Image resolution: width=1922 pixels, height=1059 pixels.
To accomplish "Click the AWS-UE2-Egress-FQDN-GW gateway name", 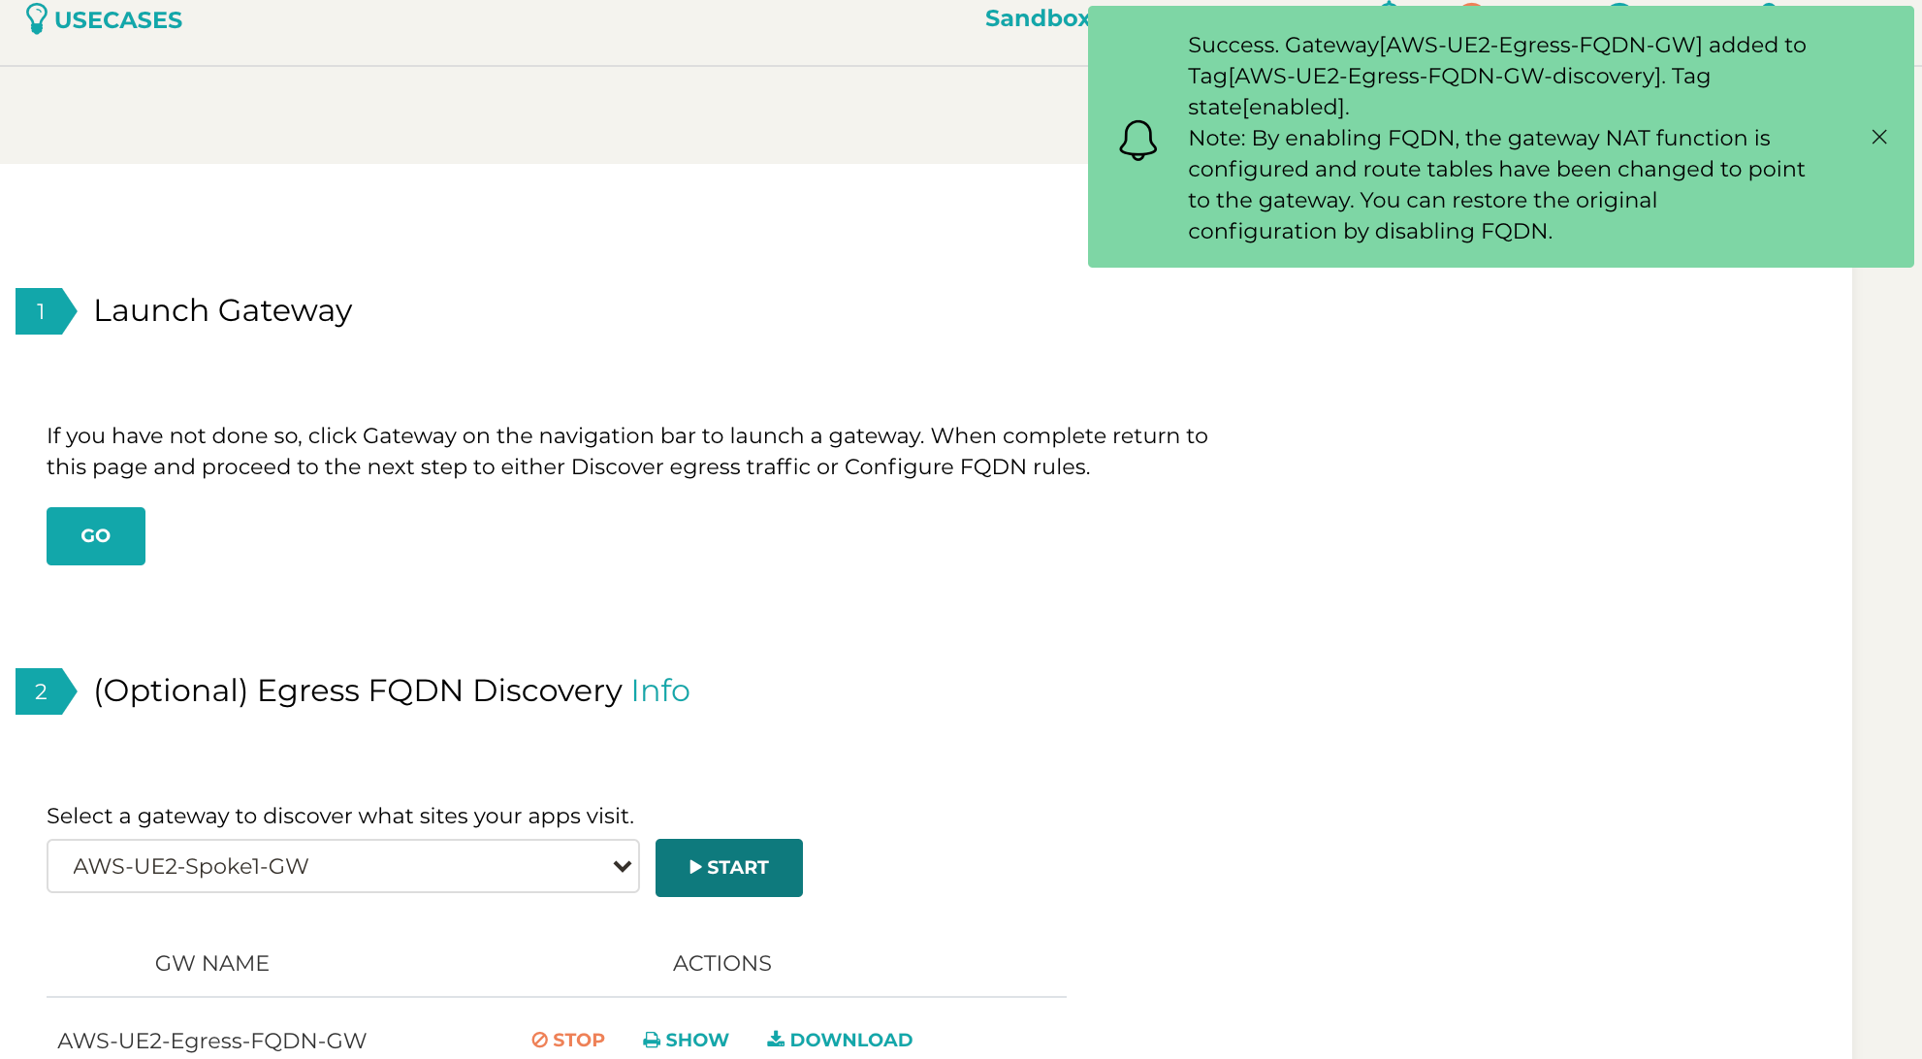I will 212,1041.
